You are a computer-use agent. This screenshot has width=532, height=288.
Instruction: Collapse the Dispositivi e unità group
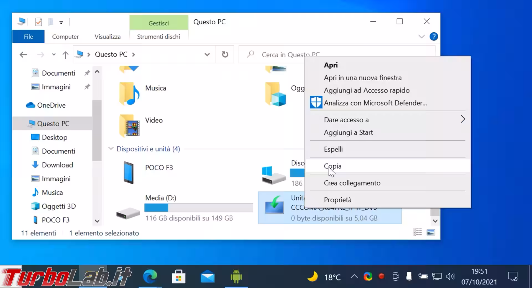[111, 149]
